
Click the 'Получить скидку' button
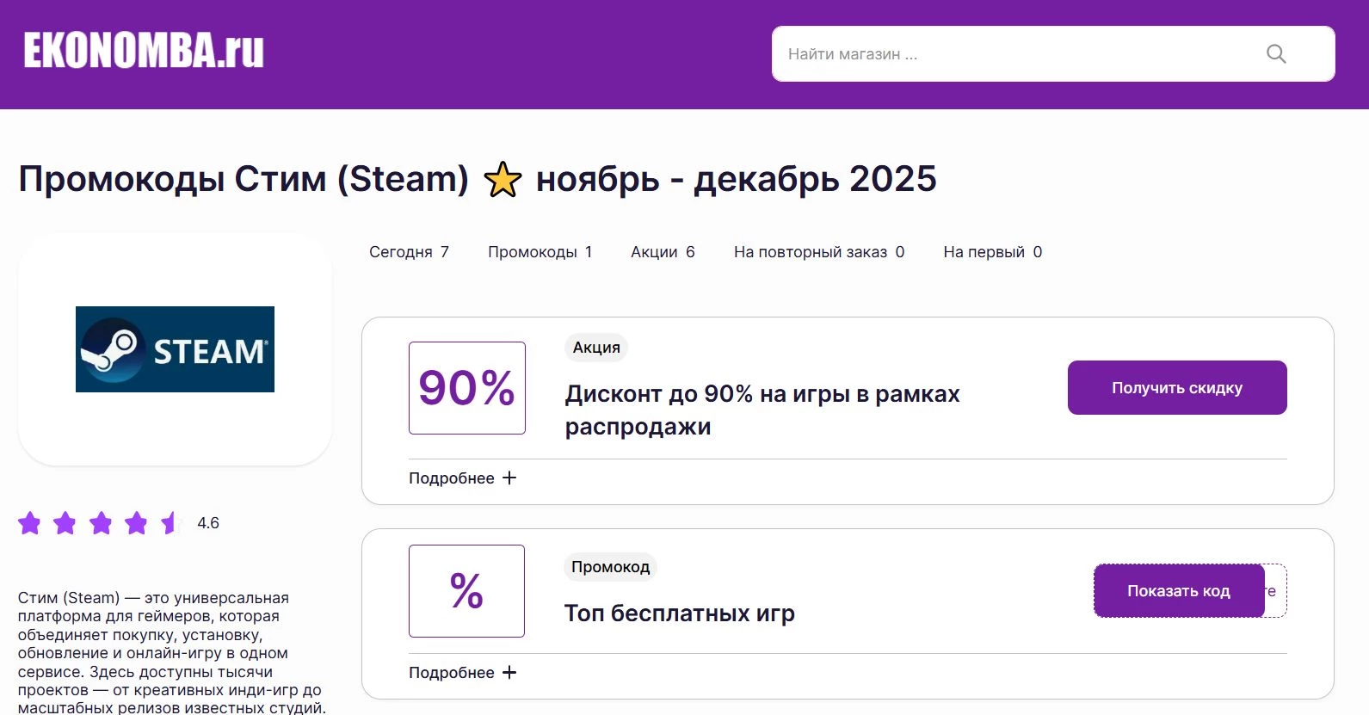pos(1177,388)
